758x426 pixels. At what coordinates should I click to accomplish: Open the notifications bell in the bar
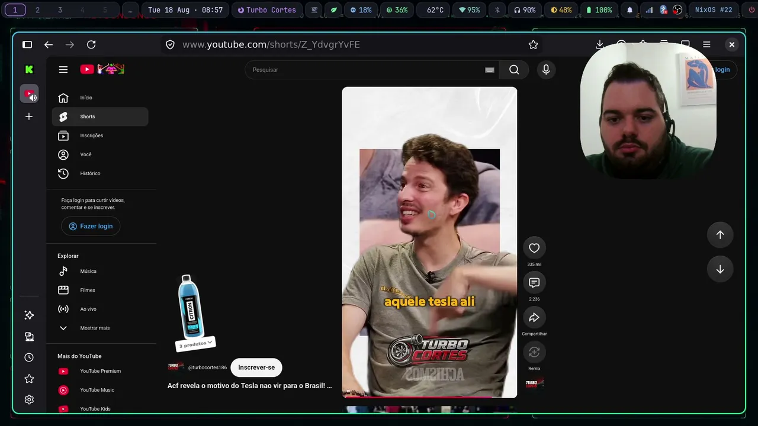[x=629, y=10]
